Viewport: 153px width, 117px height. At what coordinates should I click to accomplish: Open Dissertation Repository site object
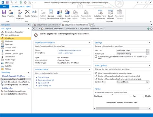point(14,32)
